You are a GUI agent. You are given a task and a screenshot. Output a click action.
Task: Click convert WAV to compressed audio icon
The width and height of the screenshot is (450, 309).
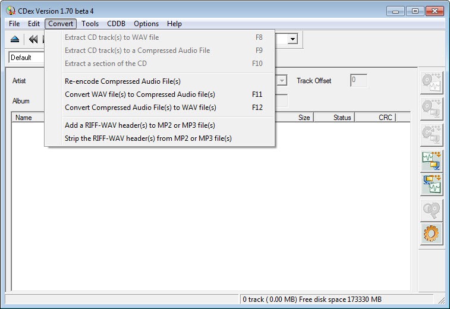432,161
